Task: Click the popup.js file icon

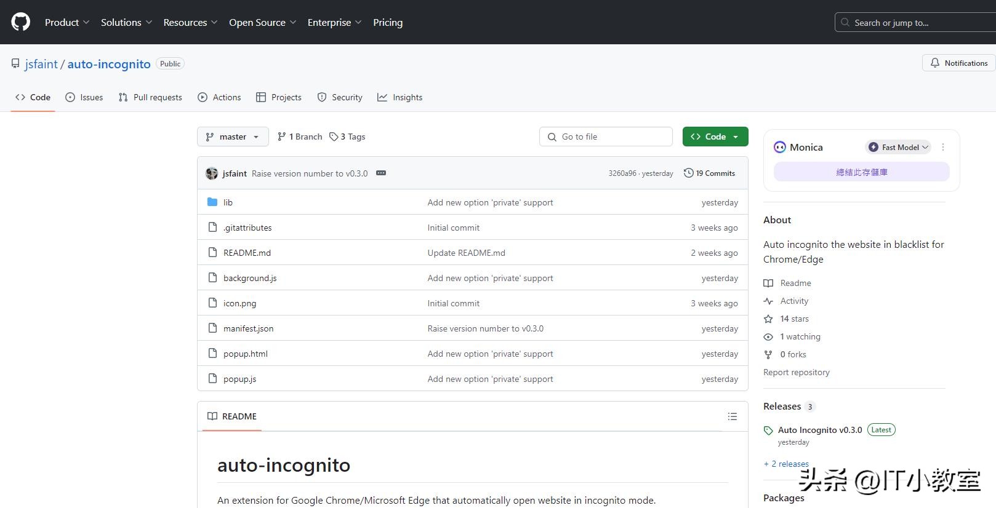Action: tap(212, 378)
